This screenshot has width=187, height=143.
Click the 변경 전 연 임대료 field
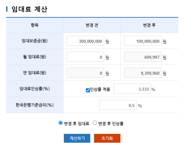86,73
